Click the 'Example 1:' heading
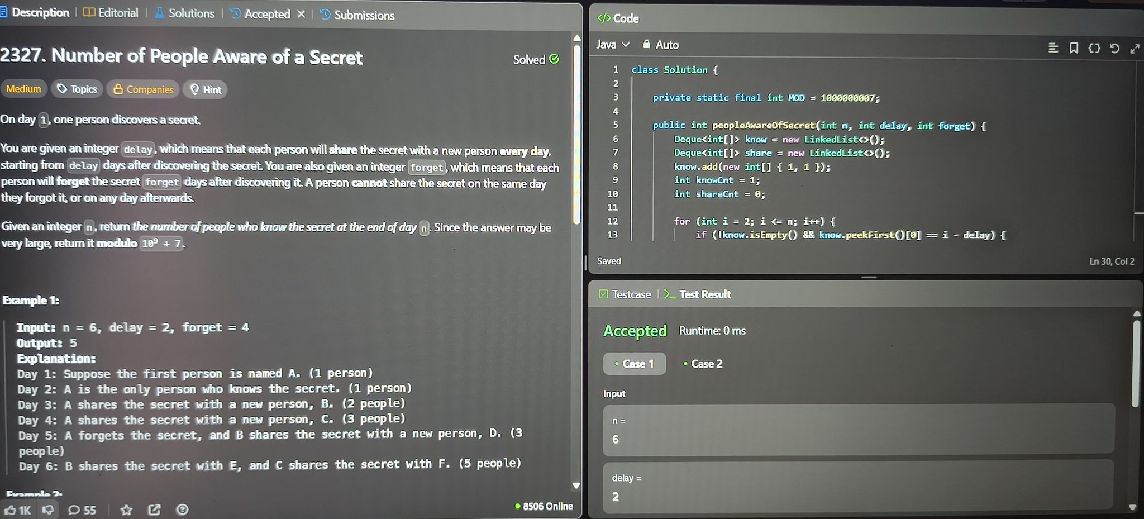 [x=31, y=300]
